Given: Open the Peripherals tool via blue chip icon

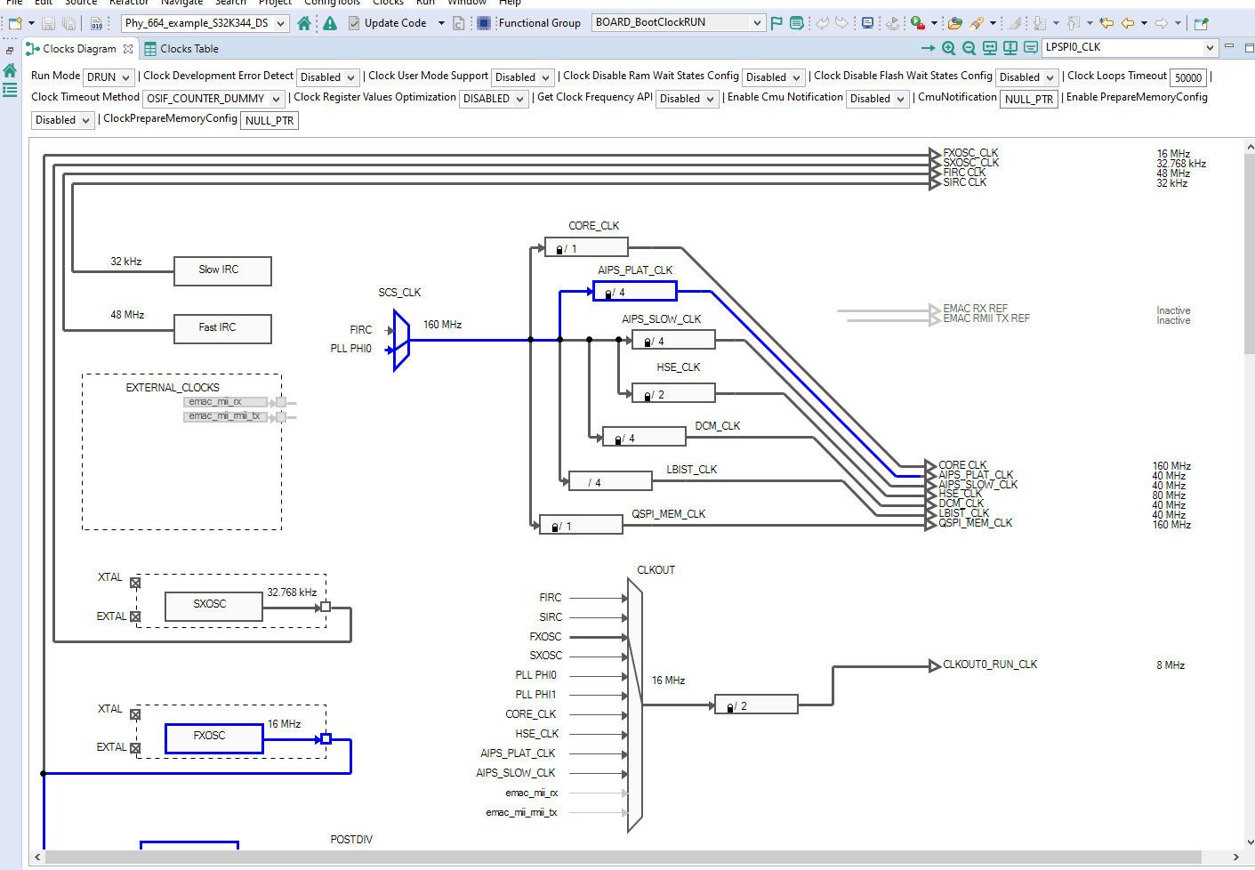Looking at the screenshot, I should [482, 23].
